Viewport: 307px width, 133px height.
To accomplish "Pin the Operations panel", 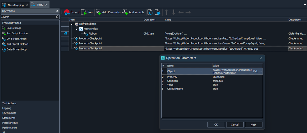I will [57, 11].
